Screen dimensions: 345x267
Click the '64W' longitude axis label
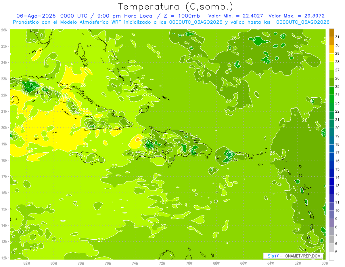click(271, 263)
